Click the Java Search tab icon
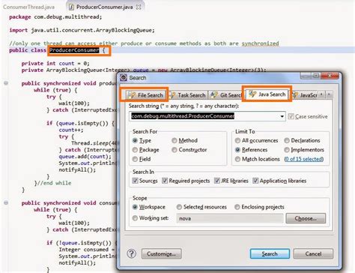The height and width of the screenshot is (273, 355). coord(252,94)
